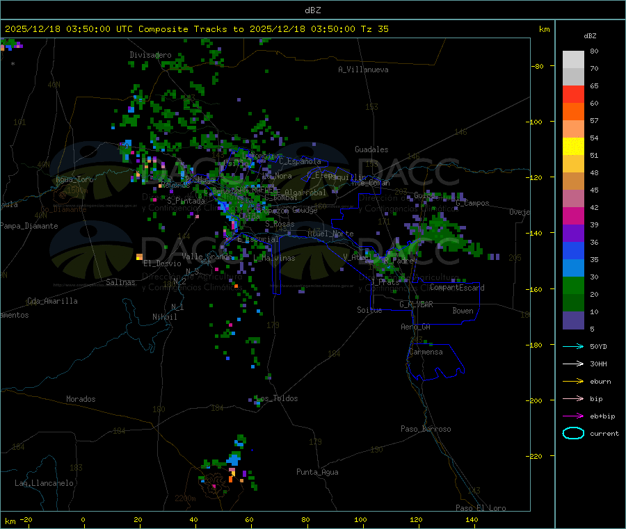Click the dBZ title at top
Image resolution: width=626 pixels, height=529 pixels.
[312, 10]
